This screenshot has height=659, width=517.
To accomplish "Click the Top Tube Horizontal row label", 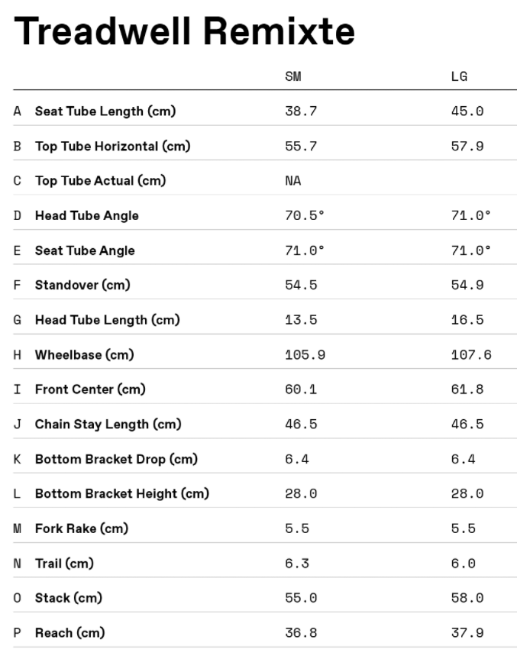I will click(x=112, y=146).
